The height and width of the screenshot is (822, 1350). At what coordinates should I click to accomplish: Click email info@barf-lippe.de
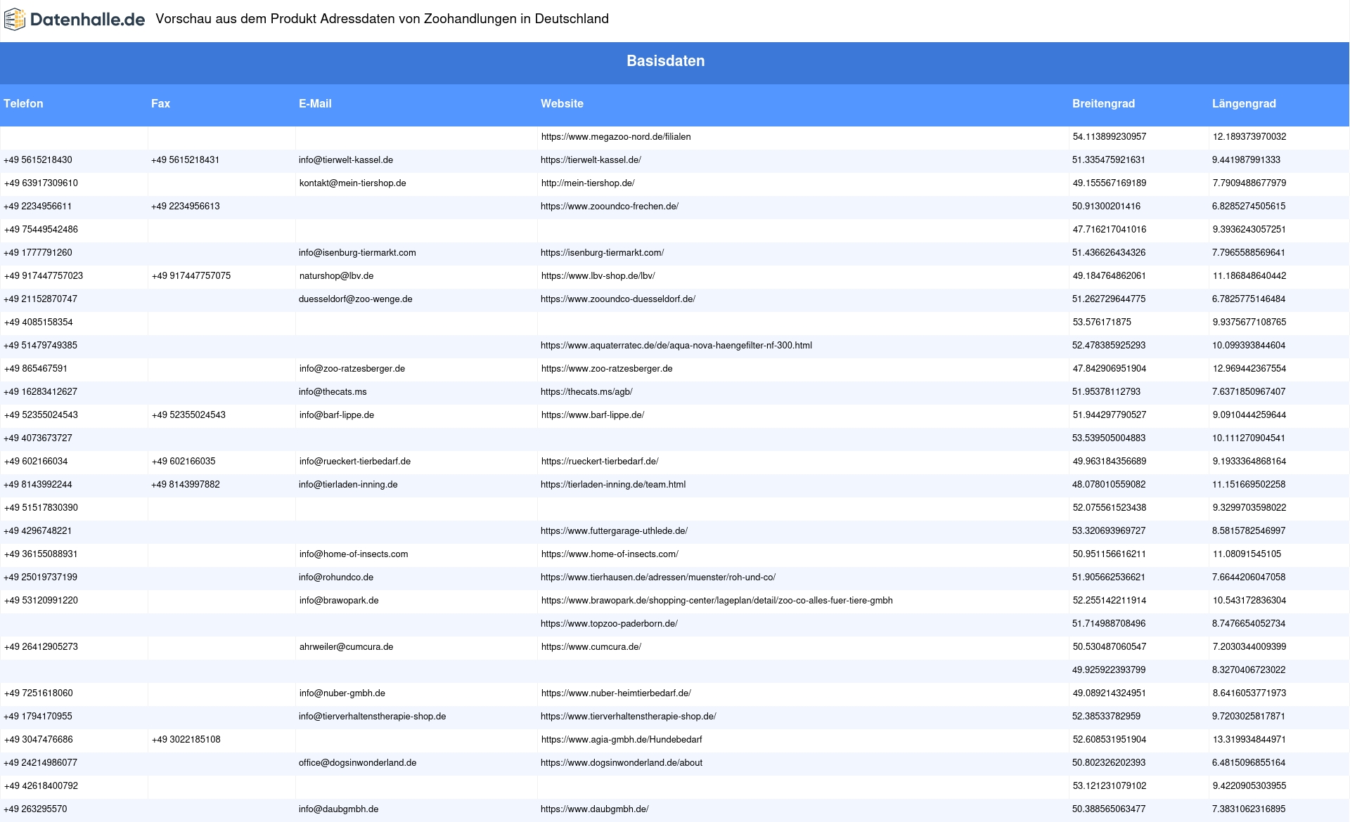tap(337, 415)
